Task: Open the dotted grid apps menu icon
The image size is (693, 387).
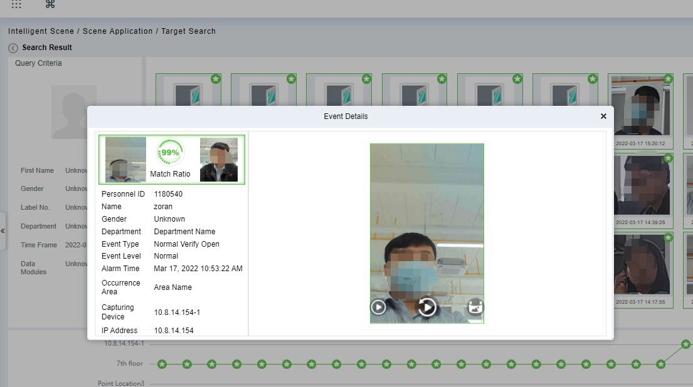Action: coord(16,4)
